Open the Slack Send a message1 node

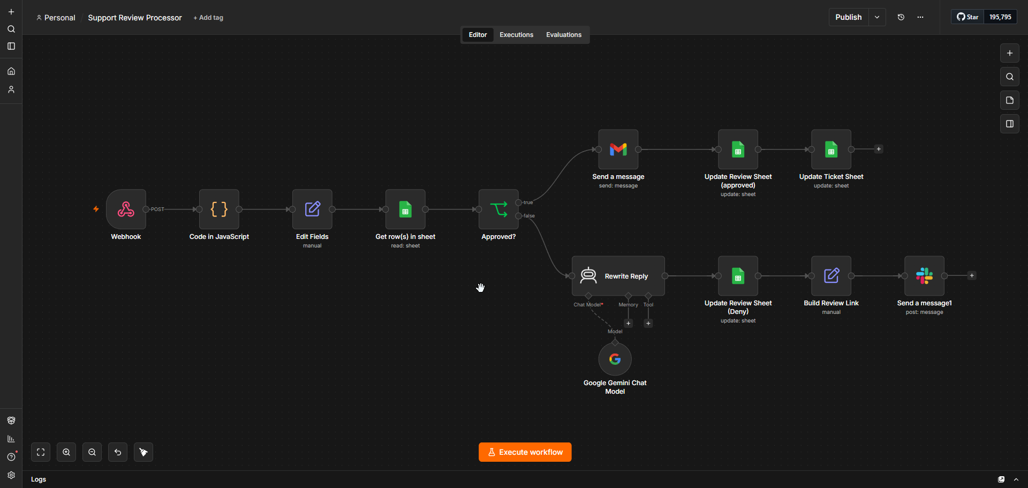coord(925,276)
